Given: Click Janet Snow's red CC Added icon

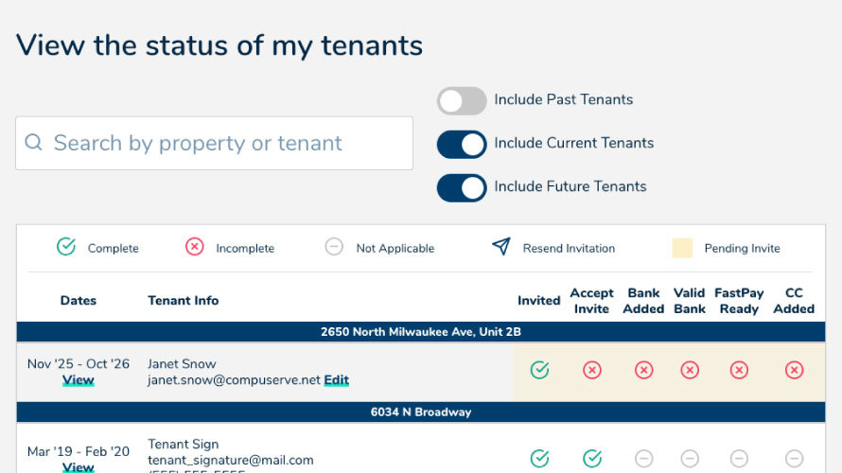Looking at the screenshot, I should pos(794,370).
